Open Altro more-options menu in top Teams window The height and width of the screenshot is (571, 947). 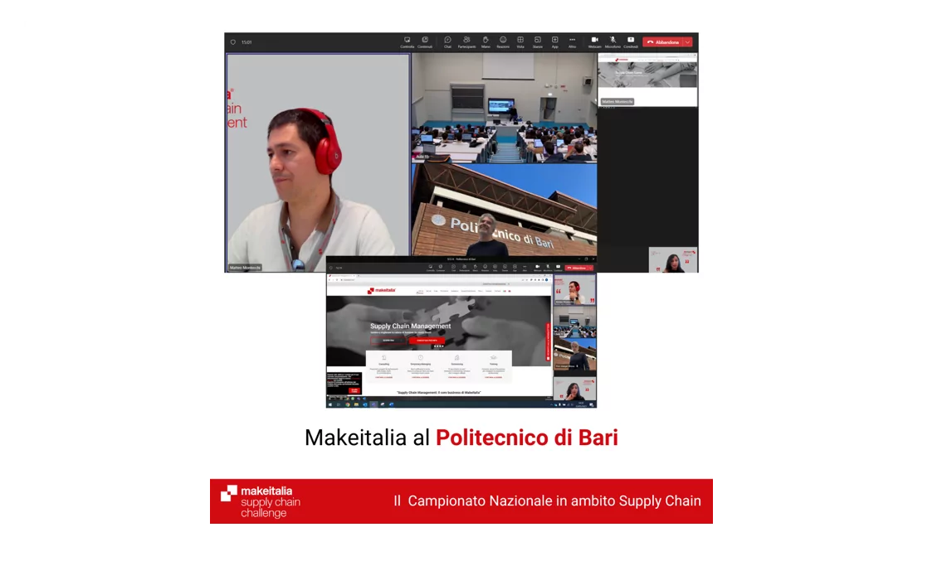click(572, 42)
